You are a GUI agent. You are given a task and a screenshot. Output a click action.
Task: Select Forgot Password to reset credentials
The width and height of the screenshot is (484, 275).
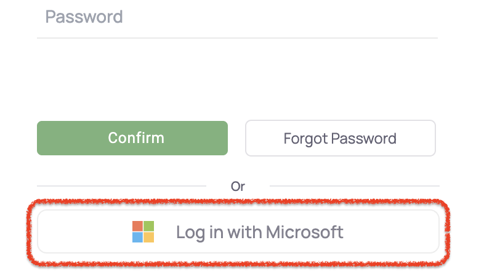[340, 138]
